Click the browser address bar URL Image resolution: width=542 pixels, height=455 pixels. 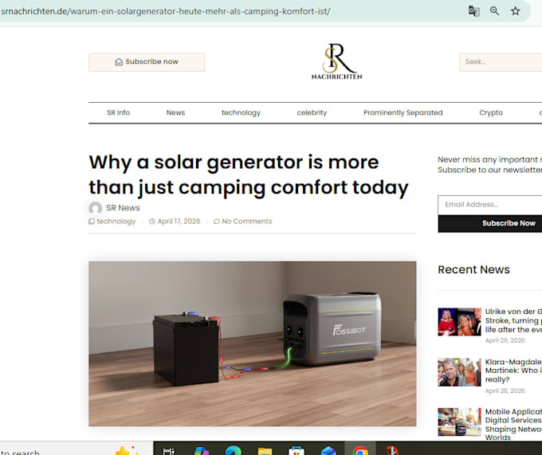point(165,11)
